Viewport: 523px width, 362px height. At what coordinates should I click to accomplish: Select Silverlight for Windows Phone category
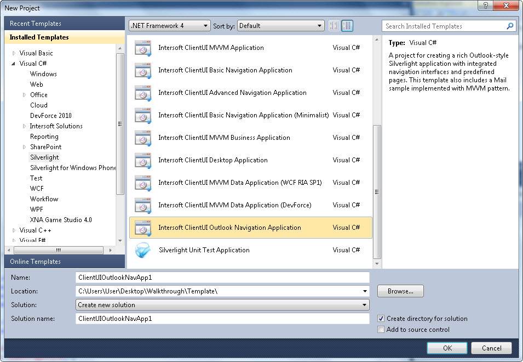pos(72,168)
